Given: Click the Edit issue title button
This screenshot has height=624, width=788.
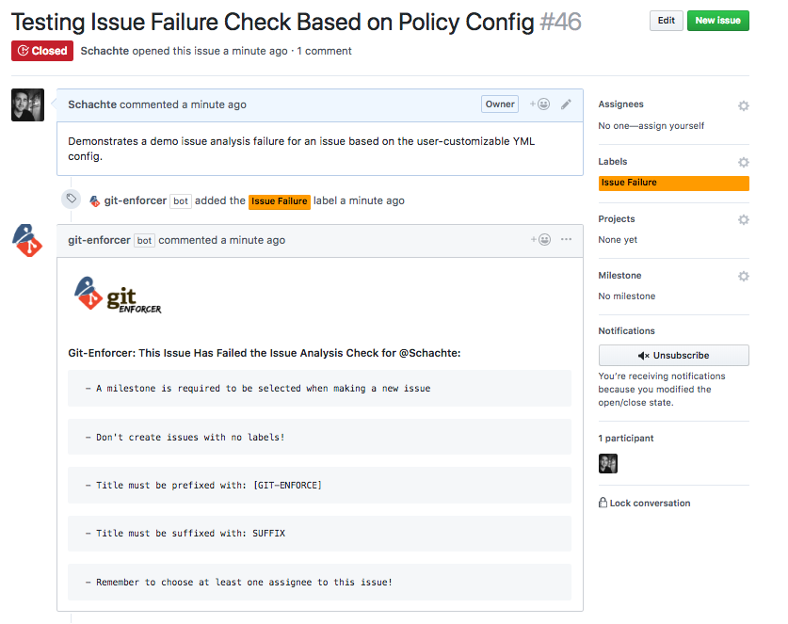Looking at the screenshot, I should point(666,21).
